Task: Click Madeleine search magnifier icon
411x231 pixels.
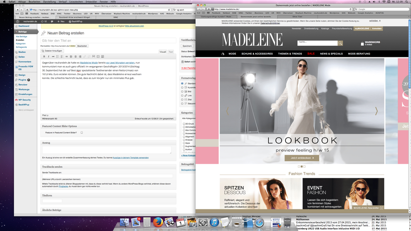Action: pos(340,43)
